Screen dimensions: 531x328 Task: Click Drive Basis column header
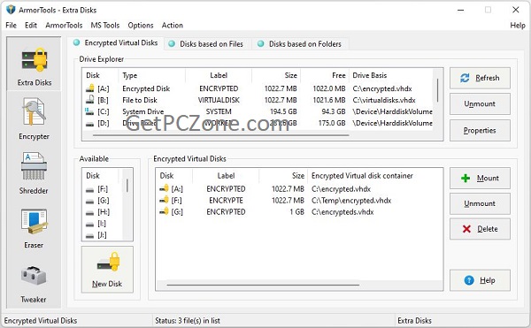391,75
